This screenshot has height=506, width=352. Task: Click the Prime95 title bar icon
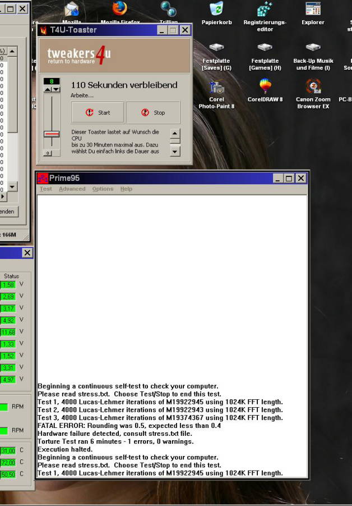(43, 178)
